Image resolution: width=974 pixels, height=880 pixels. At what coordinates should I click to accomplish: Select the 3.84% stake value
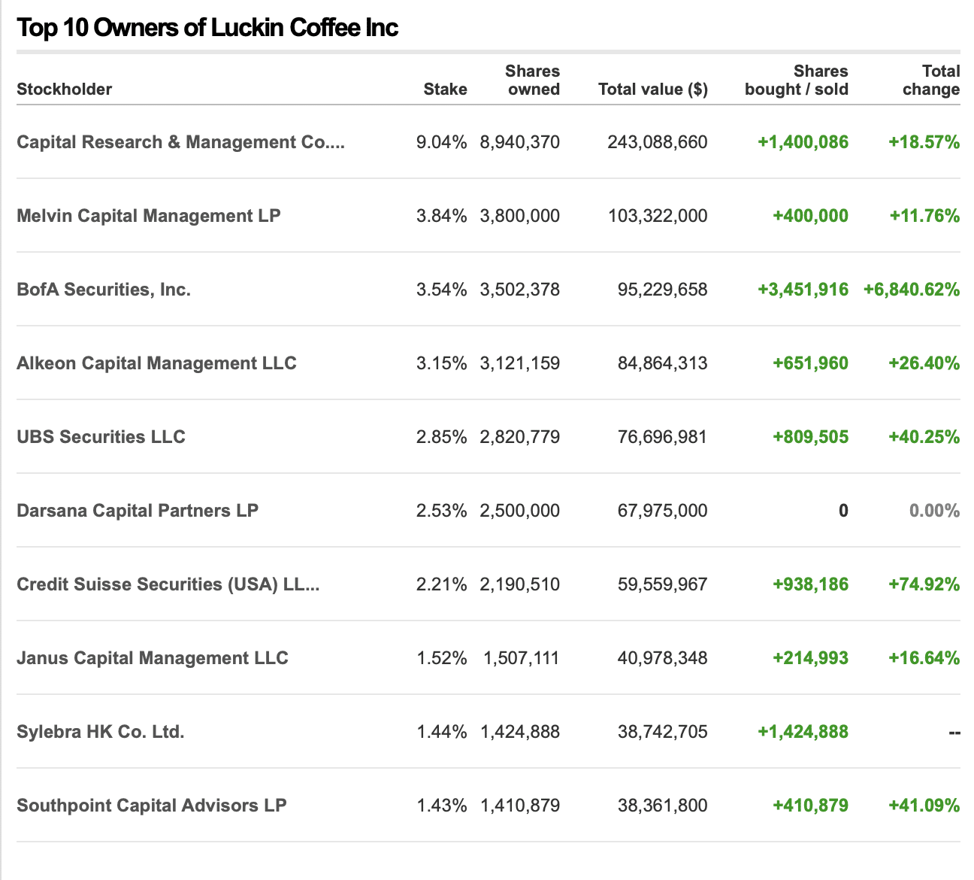point(442,216)
